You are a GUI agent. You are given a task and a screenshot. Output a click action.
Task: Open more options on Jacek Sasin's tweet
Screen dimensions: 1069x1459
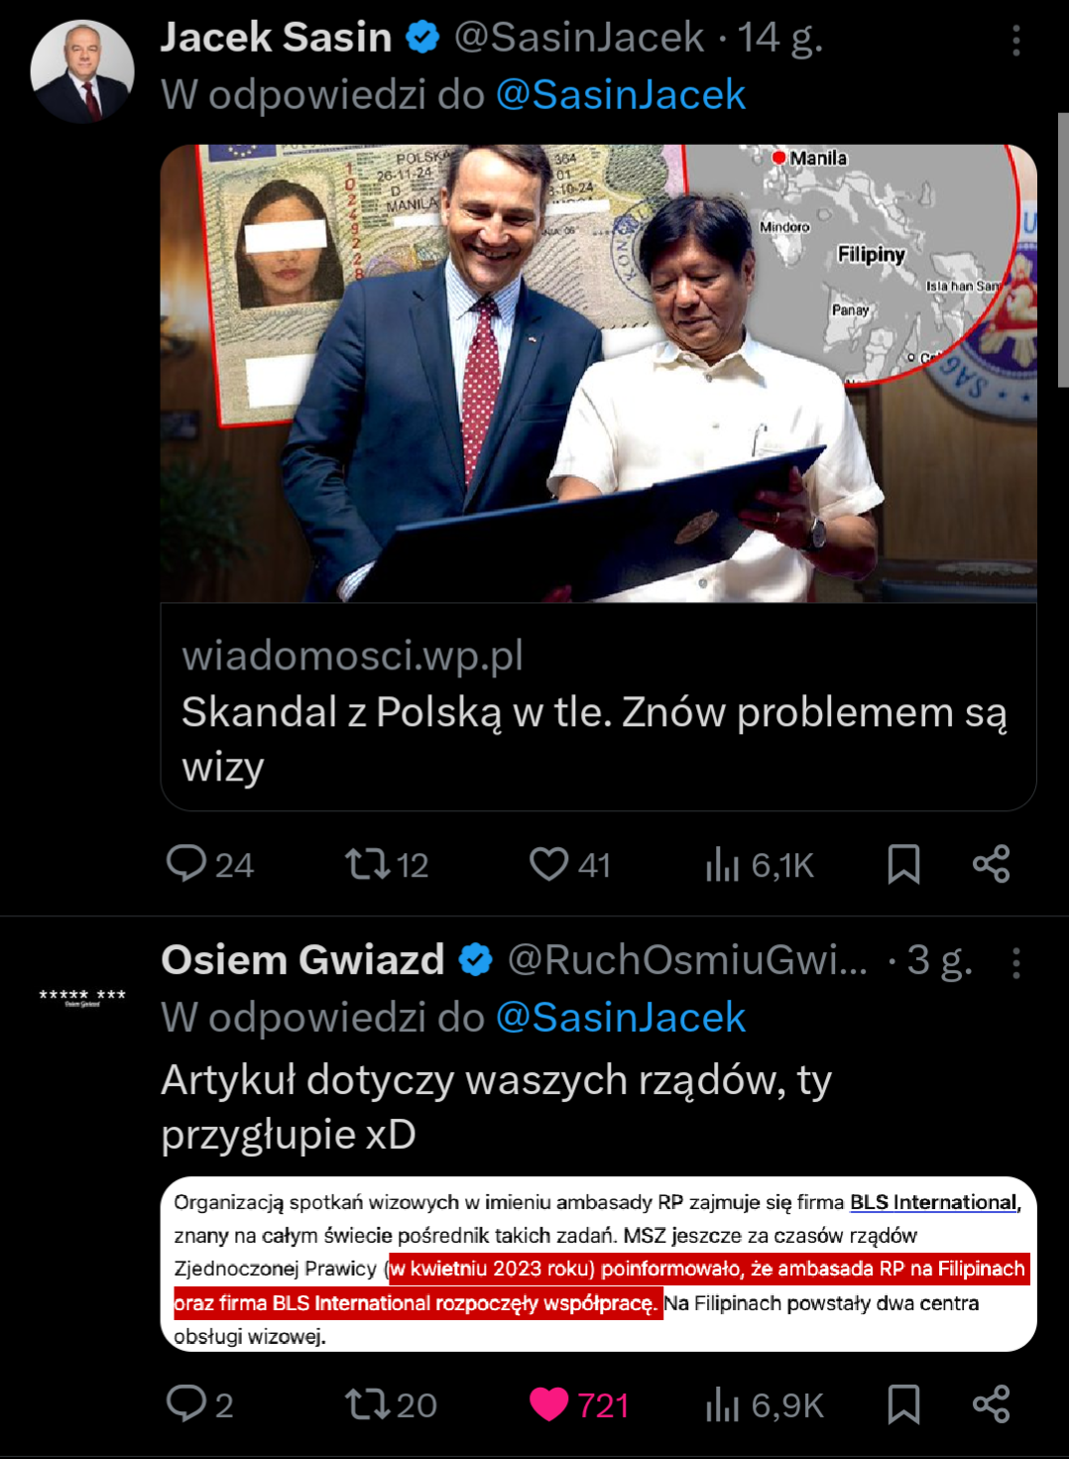(1015, 41)
